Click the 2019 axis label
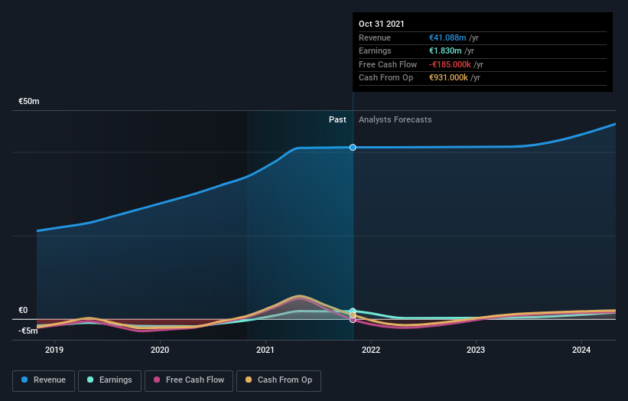This screenshot has width=628, height=401. (x=54, y=350)
